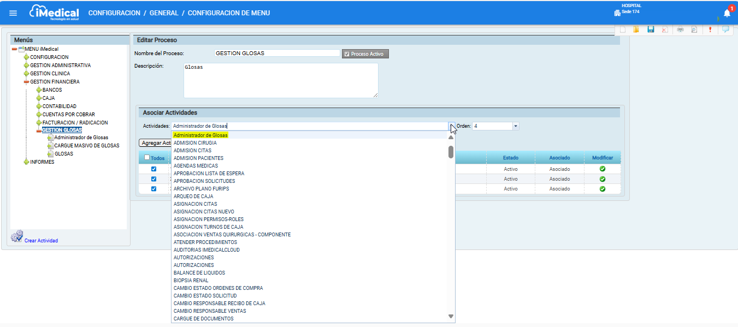Expand the GESTION CLINICA tree node
The width and height of the screenshot is (738, 327).
[26, 74]
